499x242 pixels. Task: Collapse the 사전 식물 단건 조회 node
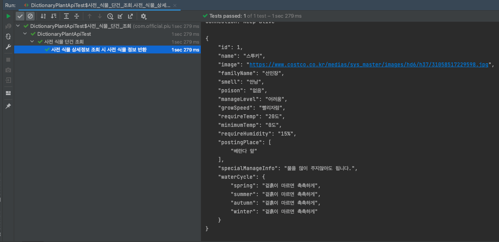tap(33, 42)
